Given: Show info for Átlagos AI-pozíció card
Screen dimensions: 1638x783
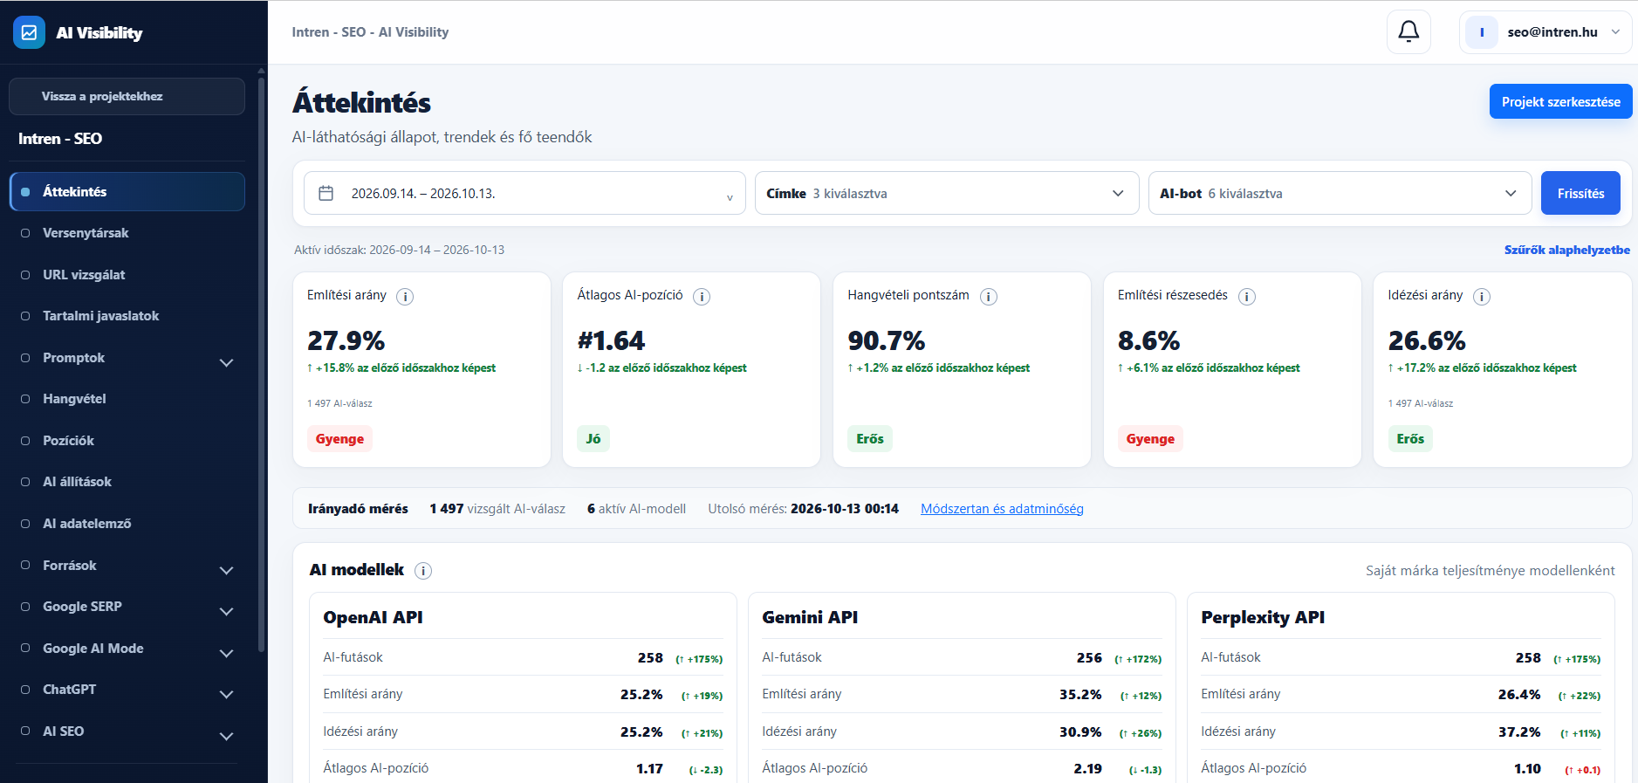Looking at the screenshot, I should (x=702, y=297).
